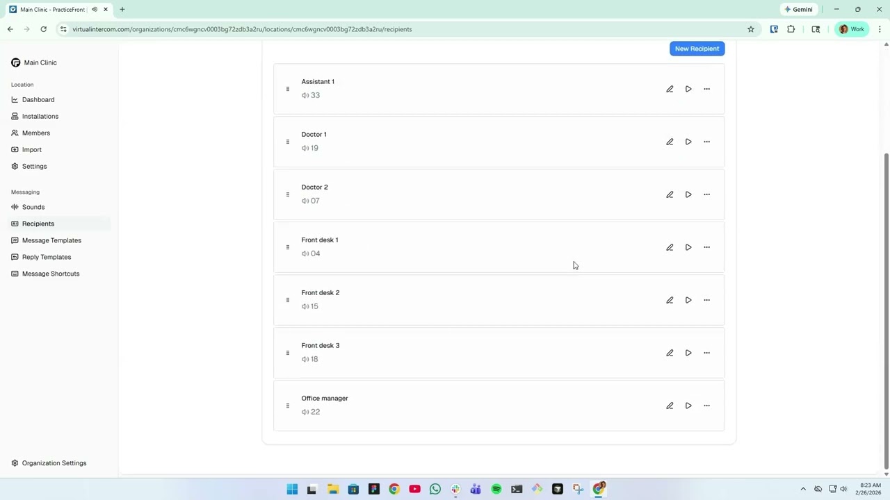Edit the Doctor 2 recipient
This screenshot has width=890, height=500.
(670, 194)
